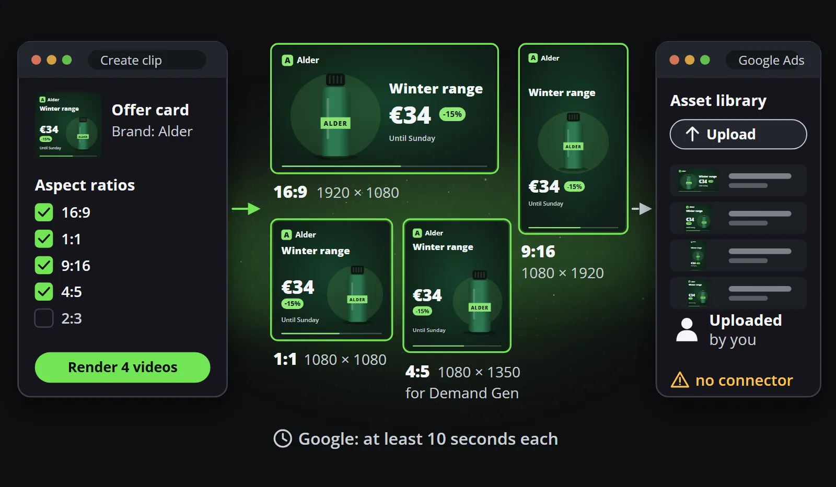836x487 pixels.
Task: Check the 2:3 aspect ratio checkbox
Action: tap(44, 318)
